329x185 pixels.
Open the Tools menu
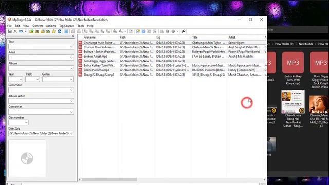pos(81,26)
